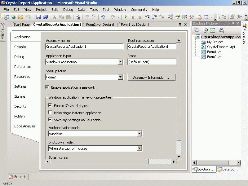Open Solution Explorer window position dropdown

[x=228, y=24]
